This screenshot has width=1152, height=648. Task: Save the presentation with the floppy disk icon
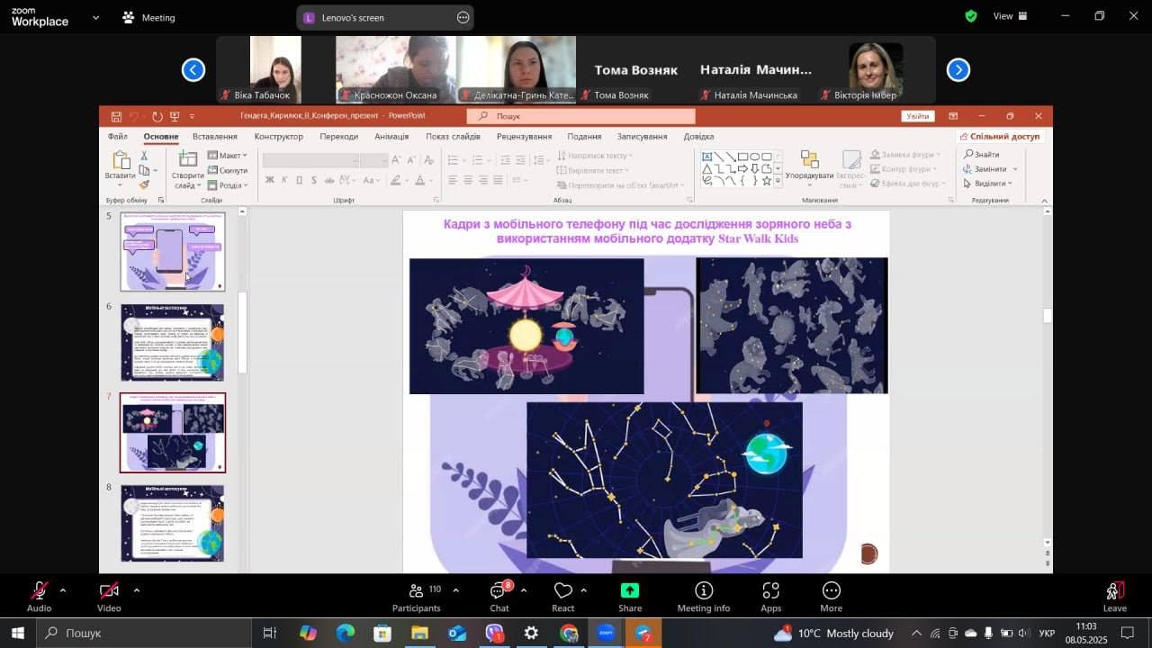tap(116, 116)
